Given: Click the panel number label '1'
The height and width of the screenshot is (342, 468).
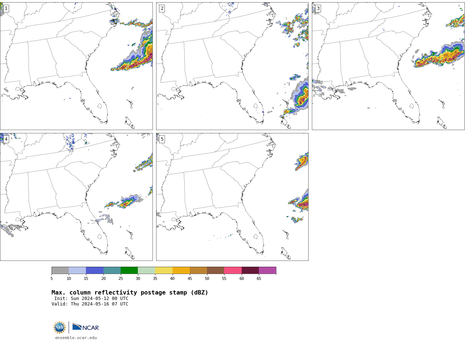Looking at the screenshot, I should point(6,8).
